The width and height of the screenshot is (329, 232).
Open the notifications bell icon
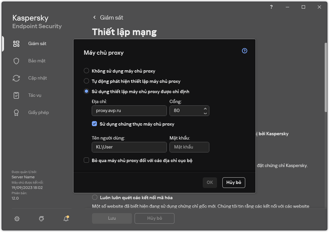(x=66, y=219)
